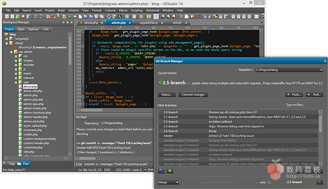Viewport: 328px width, 189px height.
Task: Run the merge with the green arrow button
Action: click(319, 182)
